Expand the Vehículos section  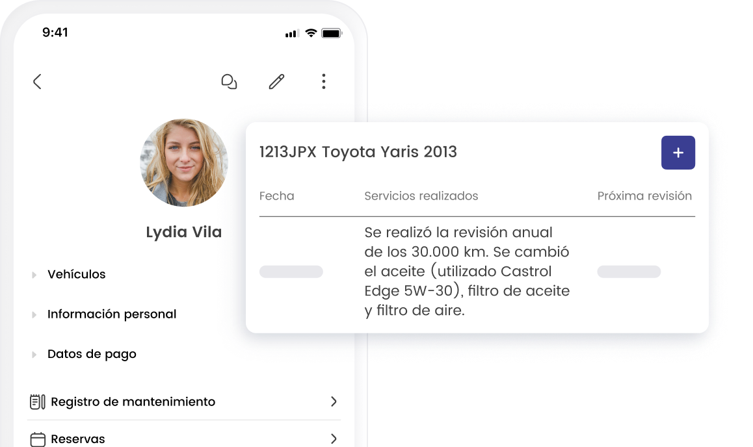(x=69, y=274)
